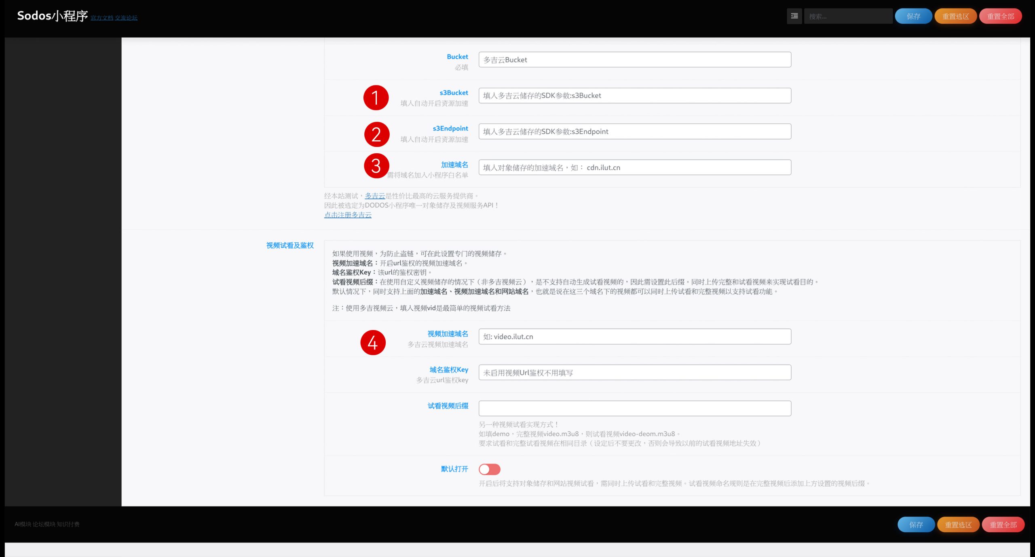Screen dimensions: 1035x557
Task: Click the red number 4 marker
Action: (373, 343)
